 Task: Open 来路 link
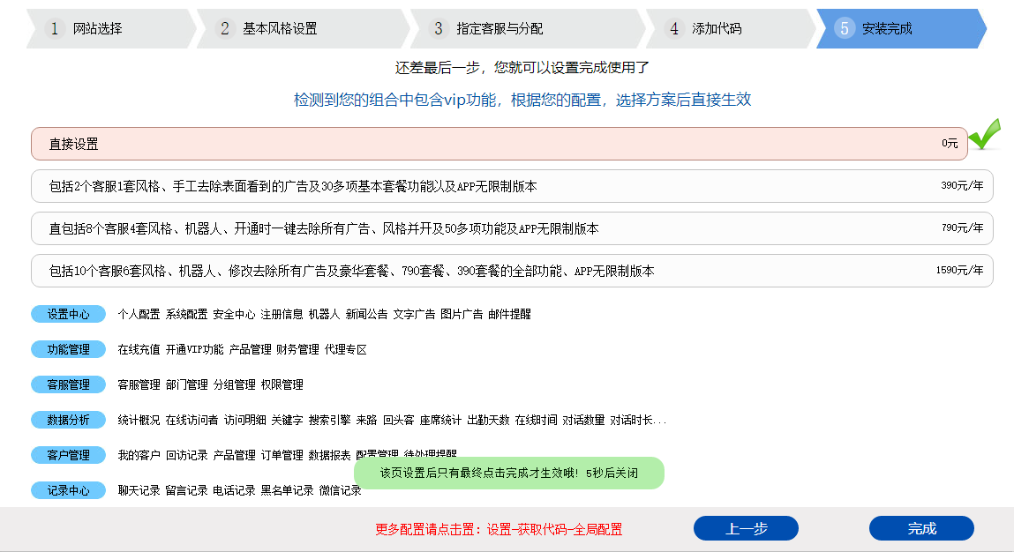(366, 420)
